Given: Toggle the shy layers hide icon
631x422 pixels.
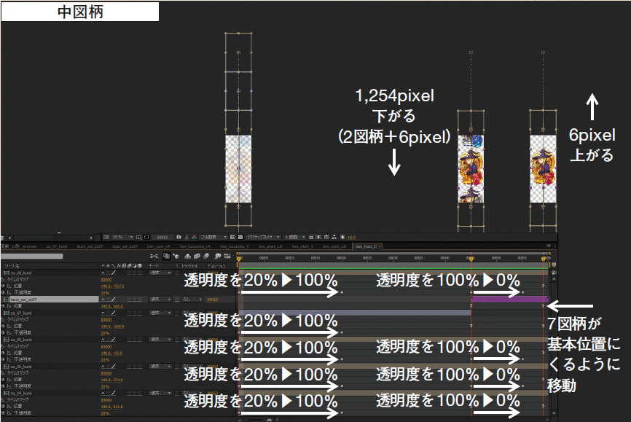Looking at the screenshot, I should point(187,256).
